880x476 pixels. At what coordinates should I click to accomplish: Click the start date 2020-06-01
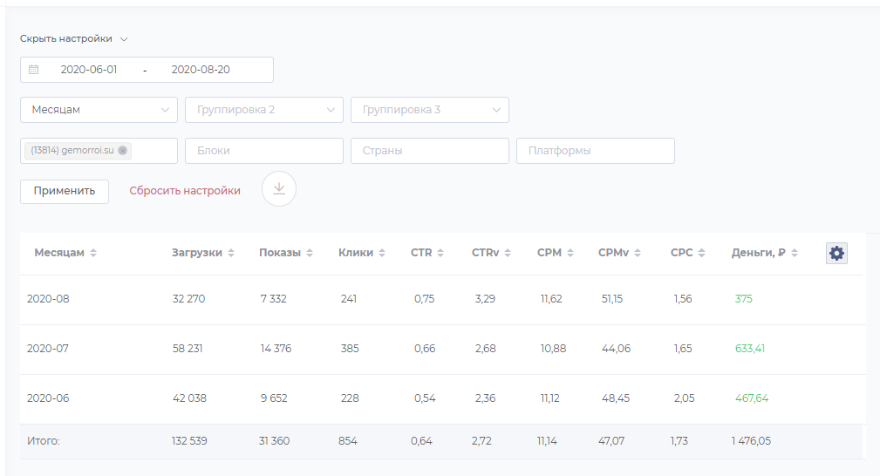(89, 70)
